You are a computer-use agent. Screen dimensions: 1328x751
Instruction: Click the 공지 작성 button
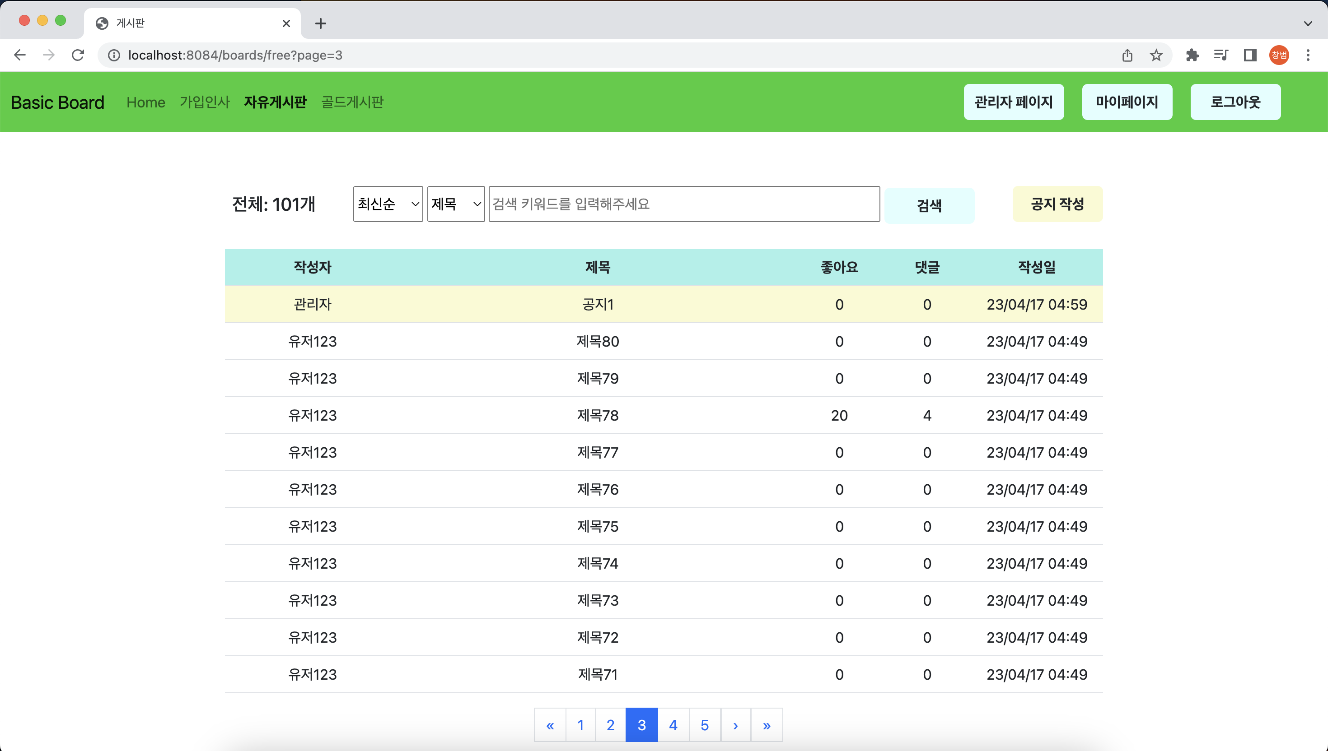[1057, 204]
